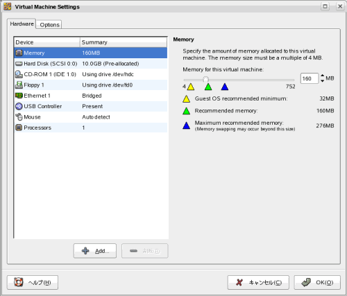Click the yellow minimum memory marker under slider

191,87
